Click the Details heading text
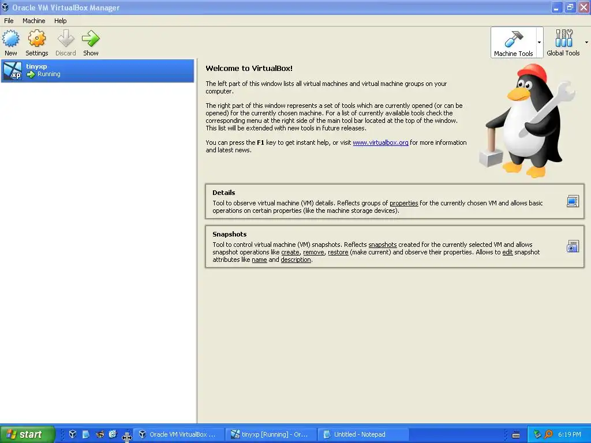The image size is (591, 443). tap(223, 193)
